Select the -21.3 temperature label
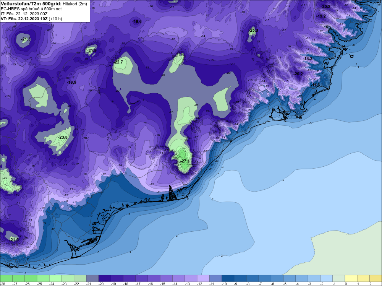 [x=26, y=39]
